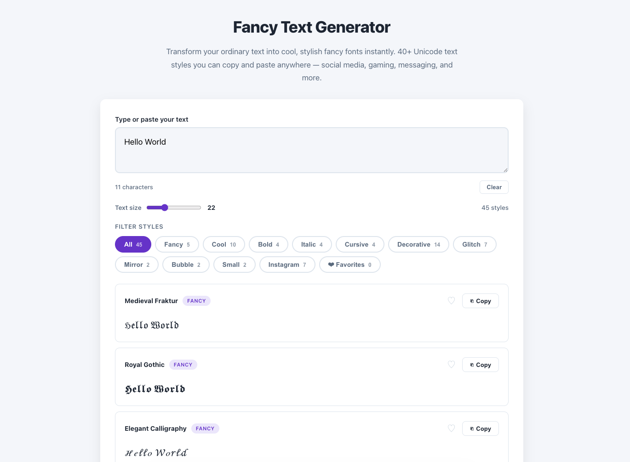Select the FANCY badge next to Medieval Fraktur
The image size is (630, 462).
click(x=196, y=301)
